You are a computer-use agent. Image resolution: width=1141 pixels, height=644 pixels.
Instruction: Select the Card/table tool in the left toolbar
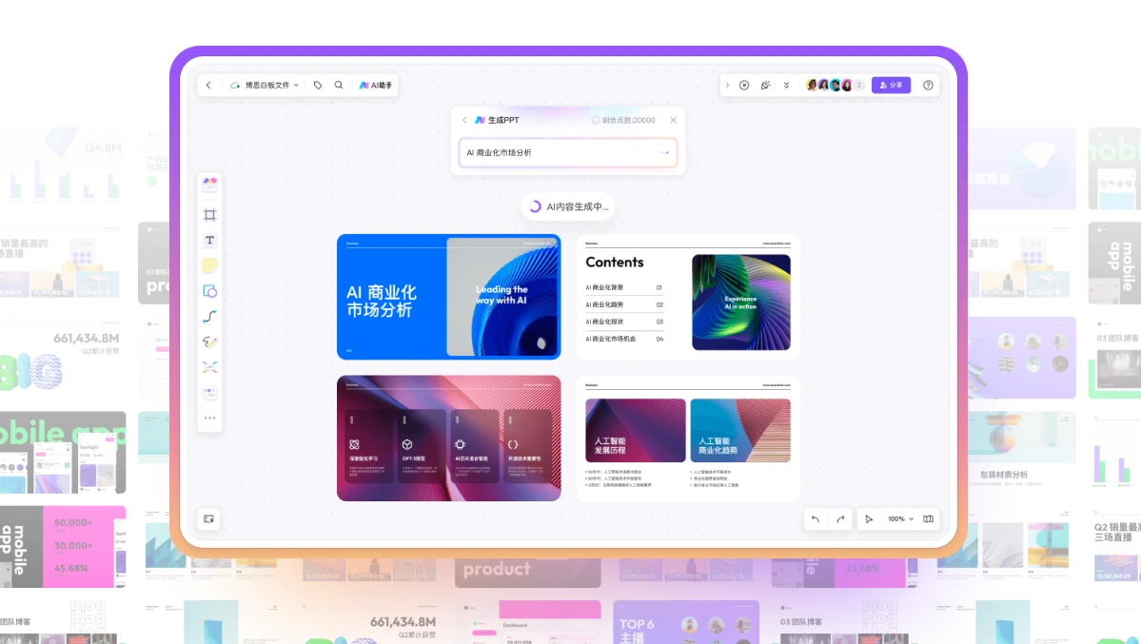(x=209, y=393)
